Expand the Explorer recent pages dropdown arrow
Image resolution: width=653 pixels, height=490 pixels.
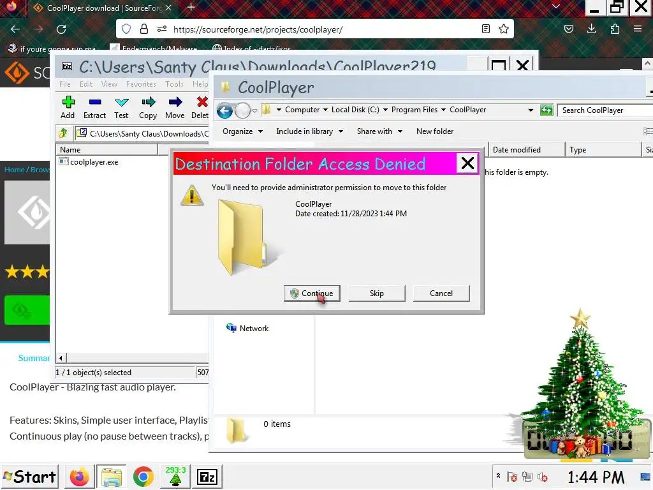click(x=254, y=111)
